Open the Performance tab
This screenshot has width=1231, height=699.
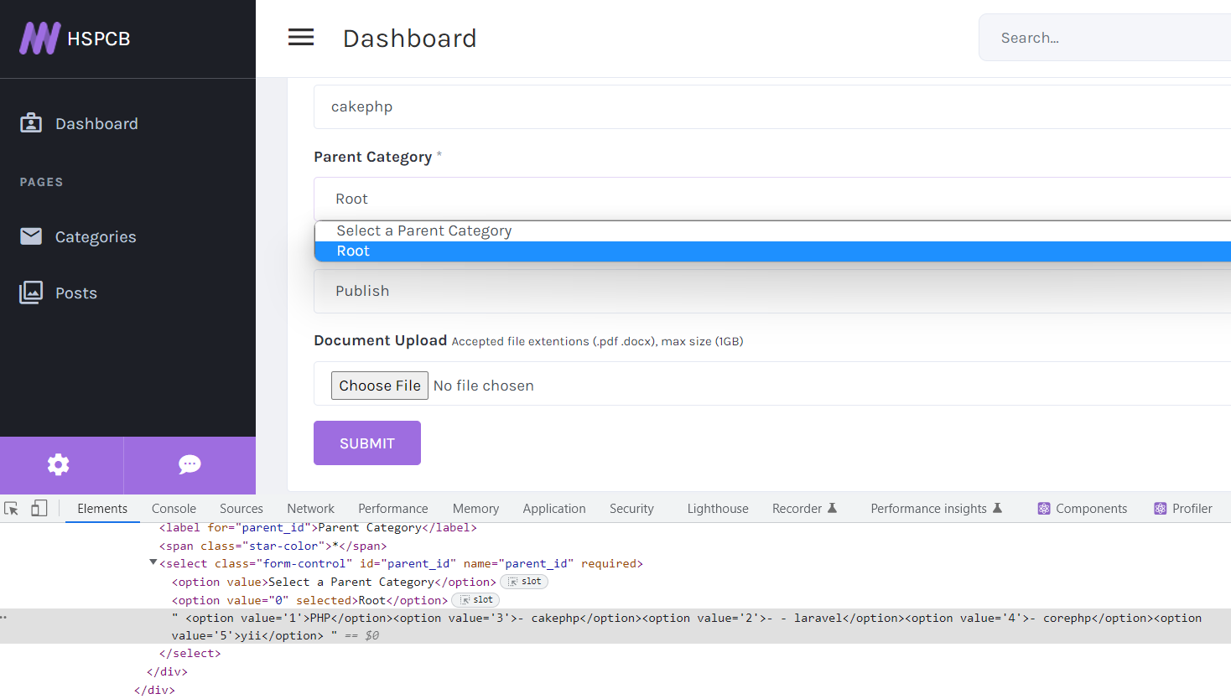(393, 509)
